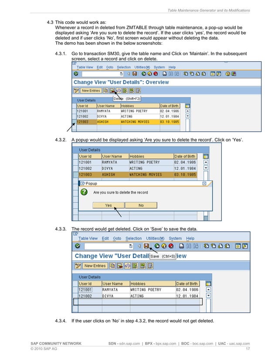Viewport: 278px width, 359px height.
Task: Open Table View menu in step 4.3.1 screenshot
Action: (85, 67)
